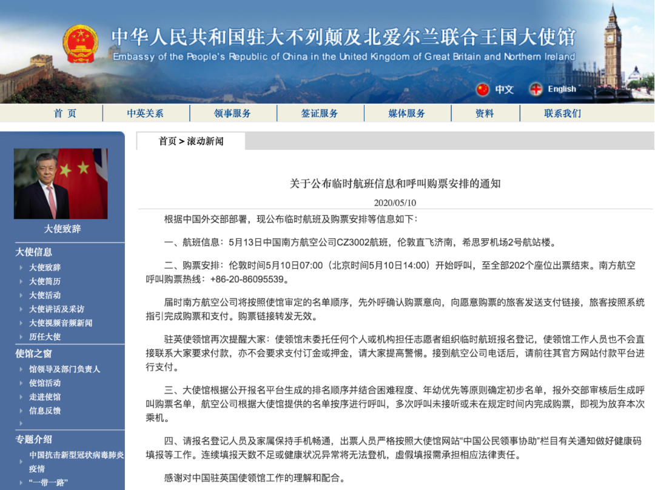Image resolution: width=655 pixels, height=490 pixels.
Task: Open the 联系我们 menu
Action: click(x=562, y=113)
